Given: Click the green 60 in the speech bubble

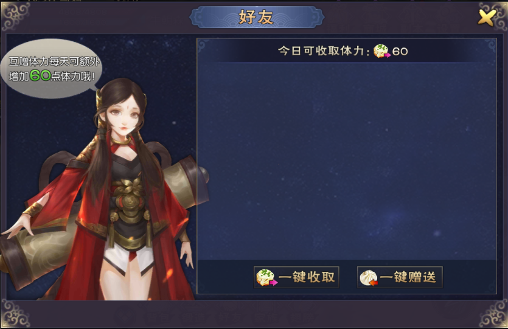Looking at the screenshot, I should (x=40, y=76).
